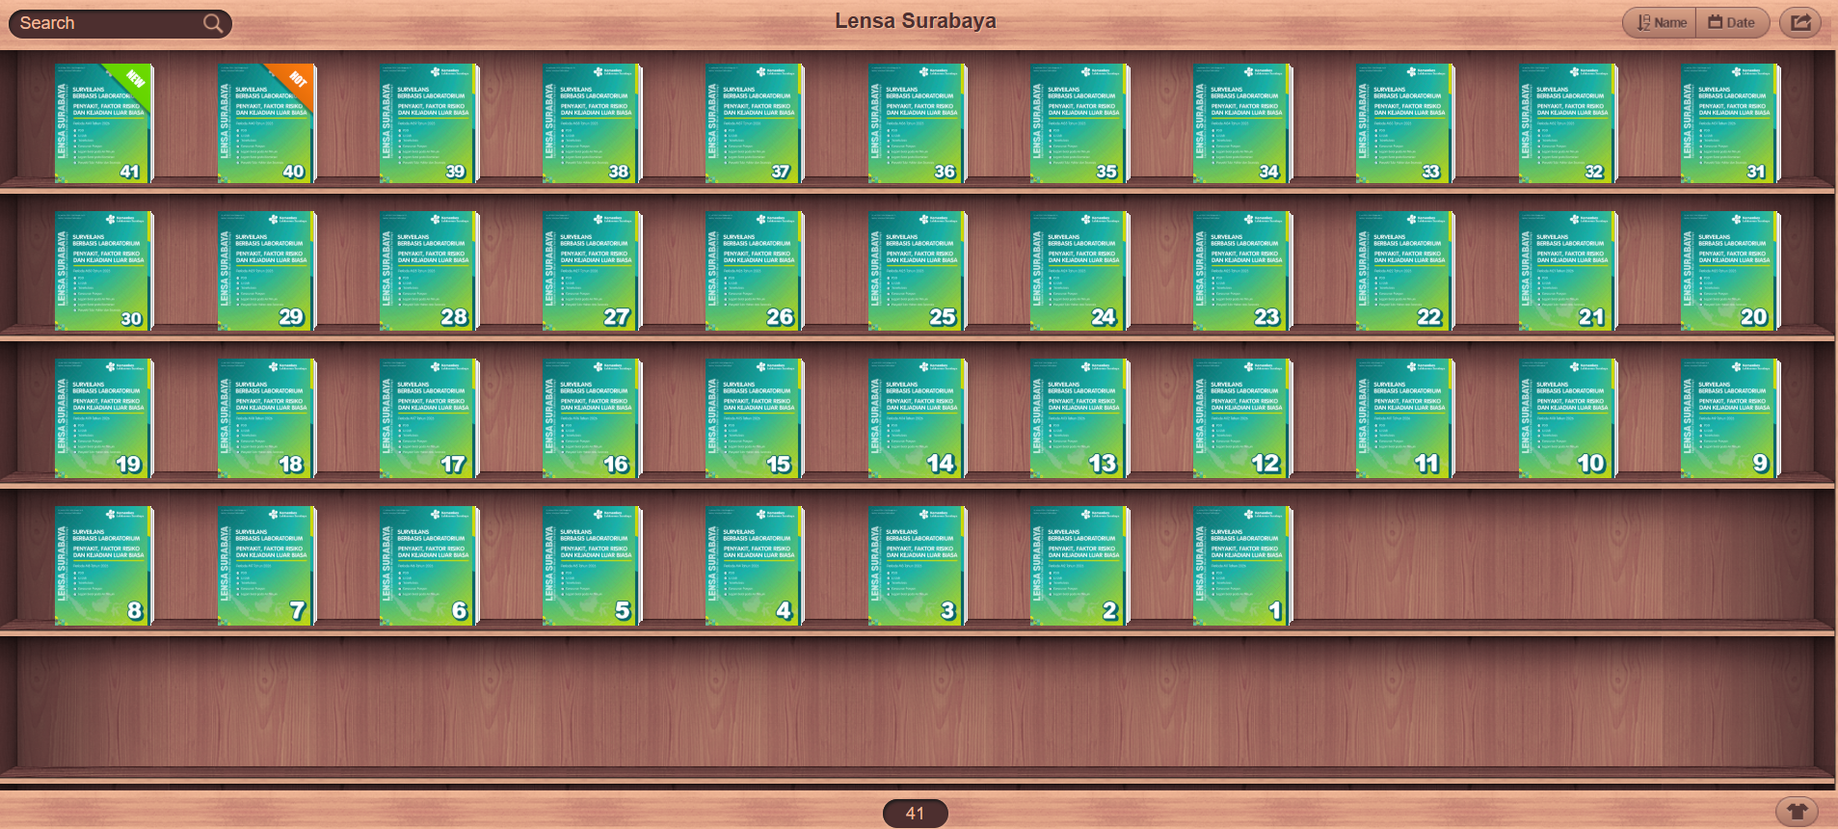The image size is (1838, 829).
Task: Select book number 37 on the shelf
Action: point(755,123)
